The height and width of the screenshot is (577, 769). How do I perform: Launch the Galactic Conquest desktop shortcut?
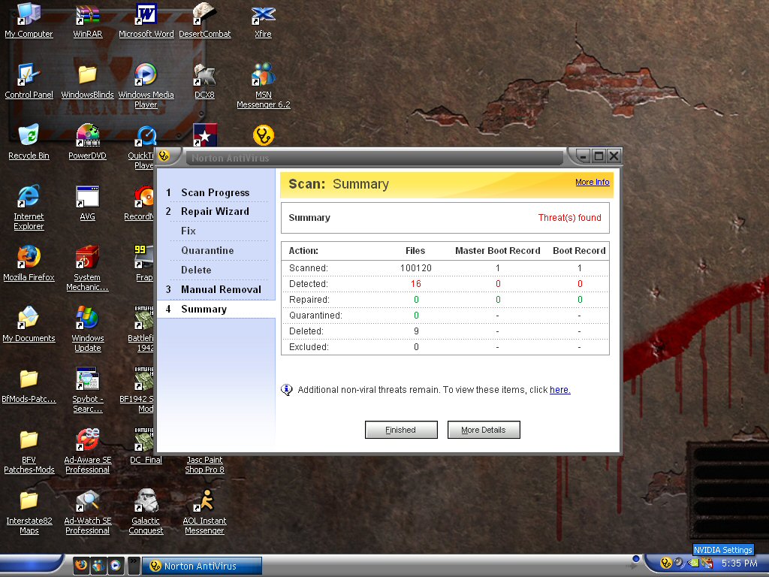coord(146,512)
